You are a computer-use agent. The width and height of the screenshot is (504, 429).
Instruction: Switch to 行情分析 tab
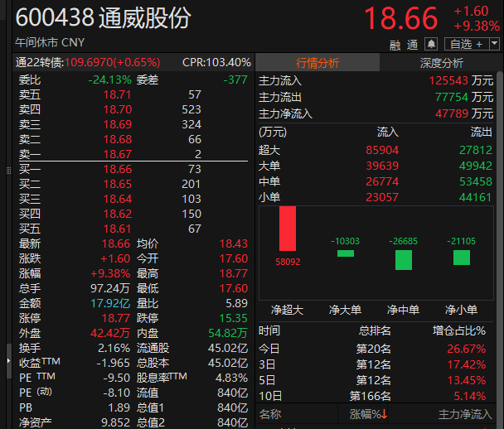click(317, 63)
